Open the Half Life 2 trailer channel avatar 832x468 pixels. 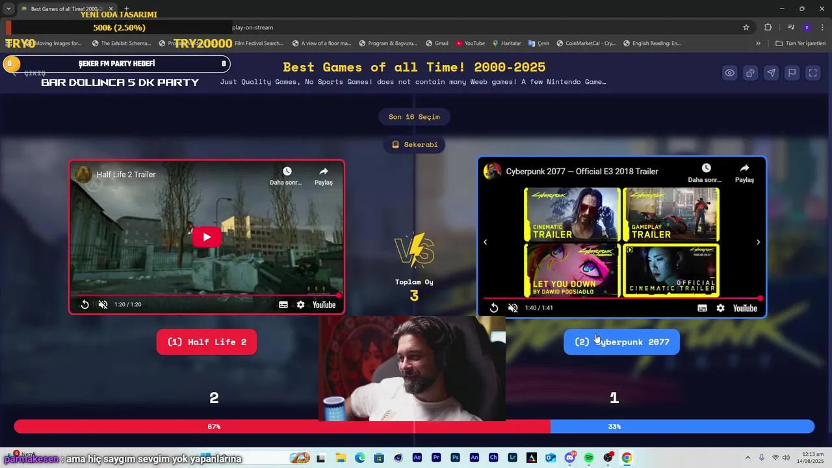tap(84, 174)
